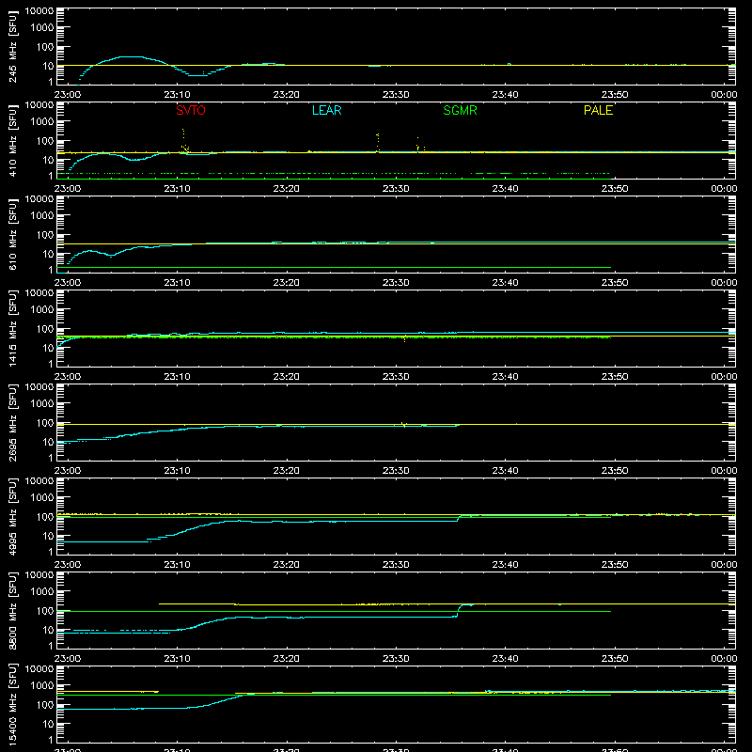This screenshot has height=752, width=752.
Task: Click 23:00 tick under the 1415 MHz plot
Action: pos(68,377)
